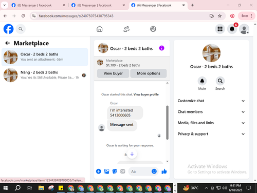Open the Windows Start menu
Screen dimensions: 257x193
(6, 188)
